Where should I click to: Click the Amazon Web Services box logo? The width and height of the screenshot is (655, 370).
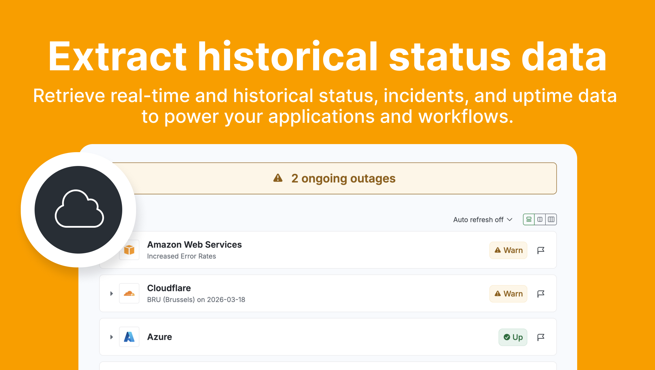tap(129, 250)
